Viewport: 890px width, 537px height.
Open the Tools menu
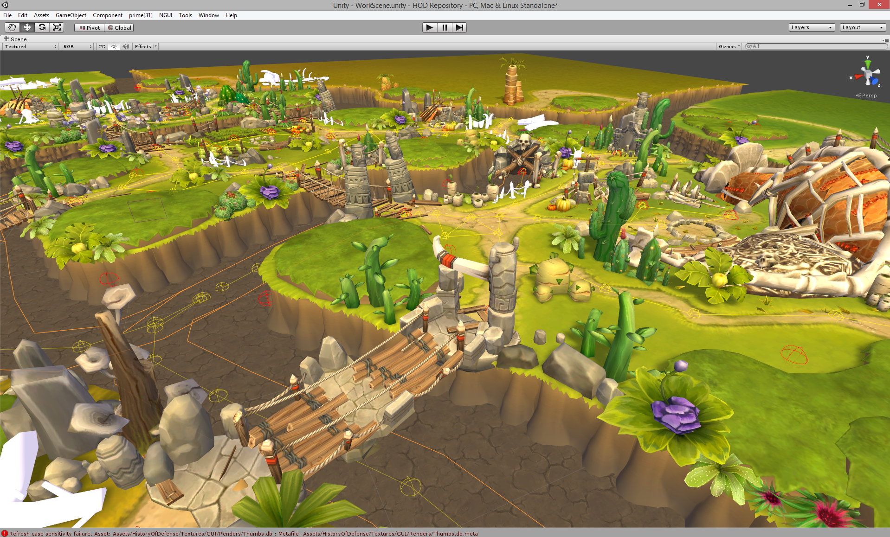pyautogui.click(x=185, y=15)
